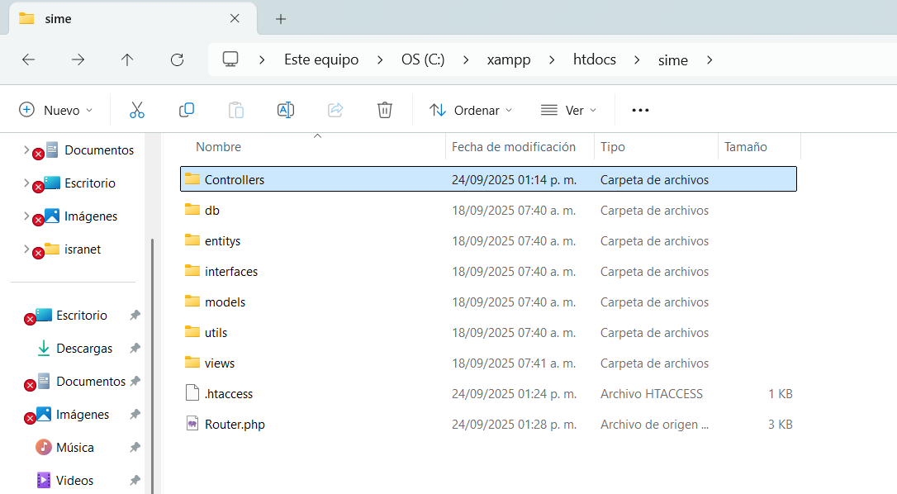Expand the Documentos tree node chevron
Image resolution: width=897 pixels, height=494 pixels.
click(26, 150)
